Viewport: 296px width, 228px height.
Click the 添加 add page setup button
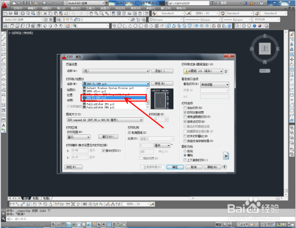click(x=162, y=71)
